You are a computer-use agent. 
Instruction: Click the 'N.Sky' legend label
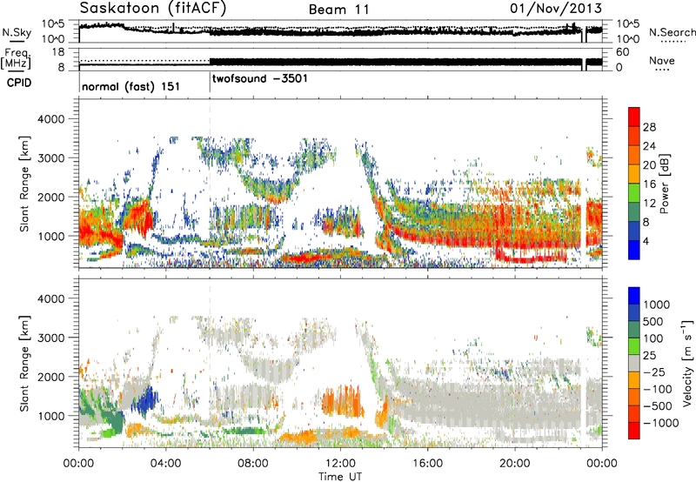(17, 32)
